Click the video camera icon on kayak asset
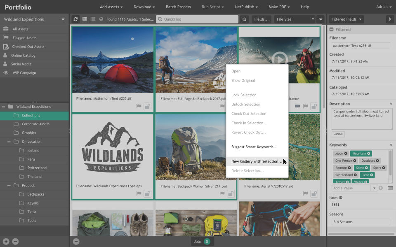Screen dimensions: 396x247 (297, 106)
